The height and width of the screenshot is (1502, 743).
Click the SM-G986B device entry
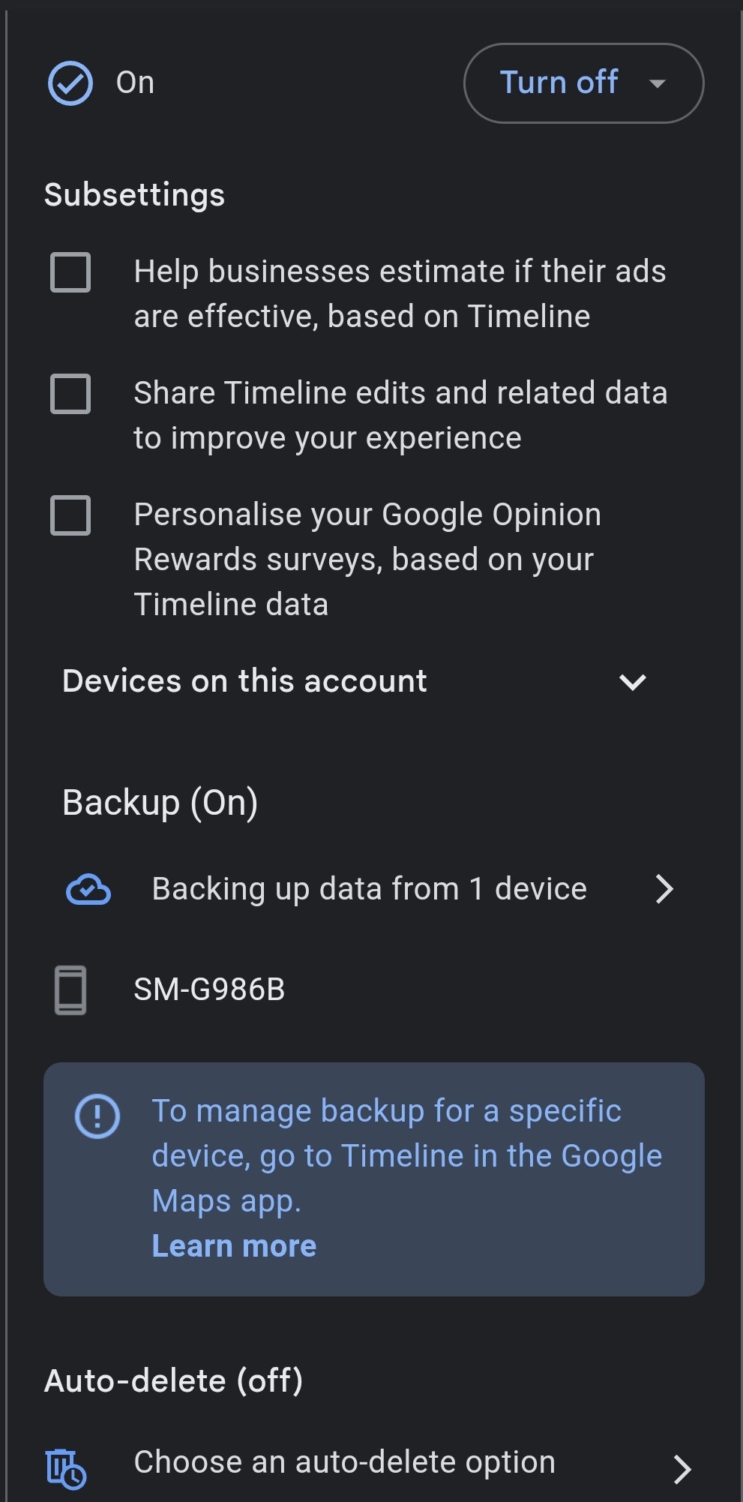[209, 990]
